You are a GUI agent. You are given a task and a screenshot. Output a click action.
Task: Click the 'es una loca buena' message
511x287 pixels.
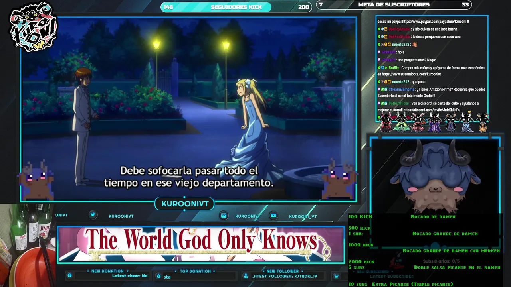click(x=435, y=29)
